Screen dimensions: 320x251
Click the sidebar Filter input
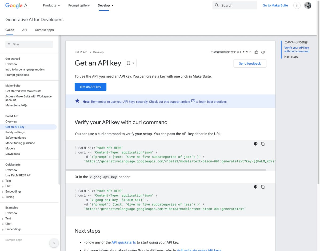pos(29,44)
